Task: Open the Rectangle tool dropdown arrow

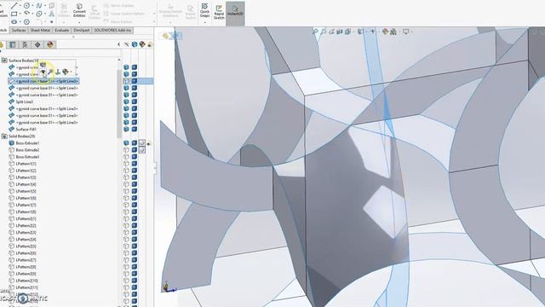Action: [x=20, y=14]
